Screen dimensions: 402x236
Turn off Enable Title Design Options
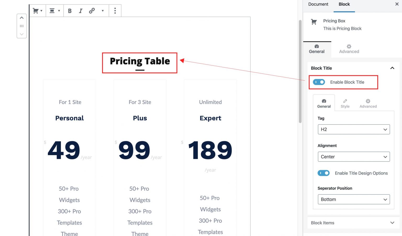tap(323, 173)
